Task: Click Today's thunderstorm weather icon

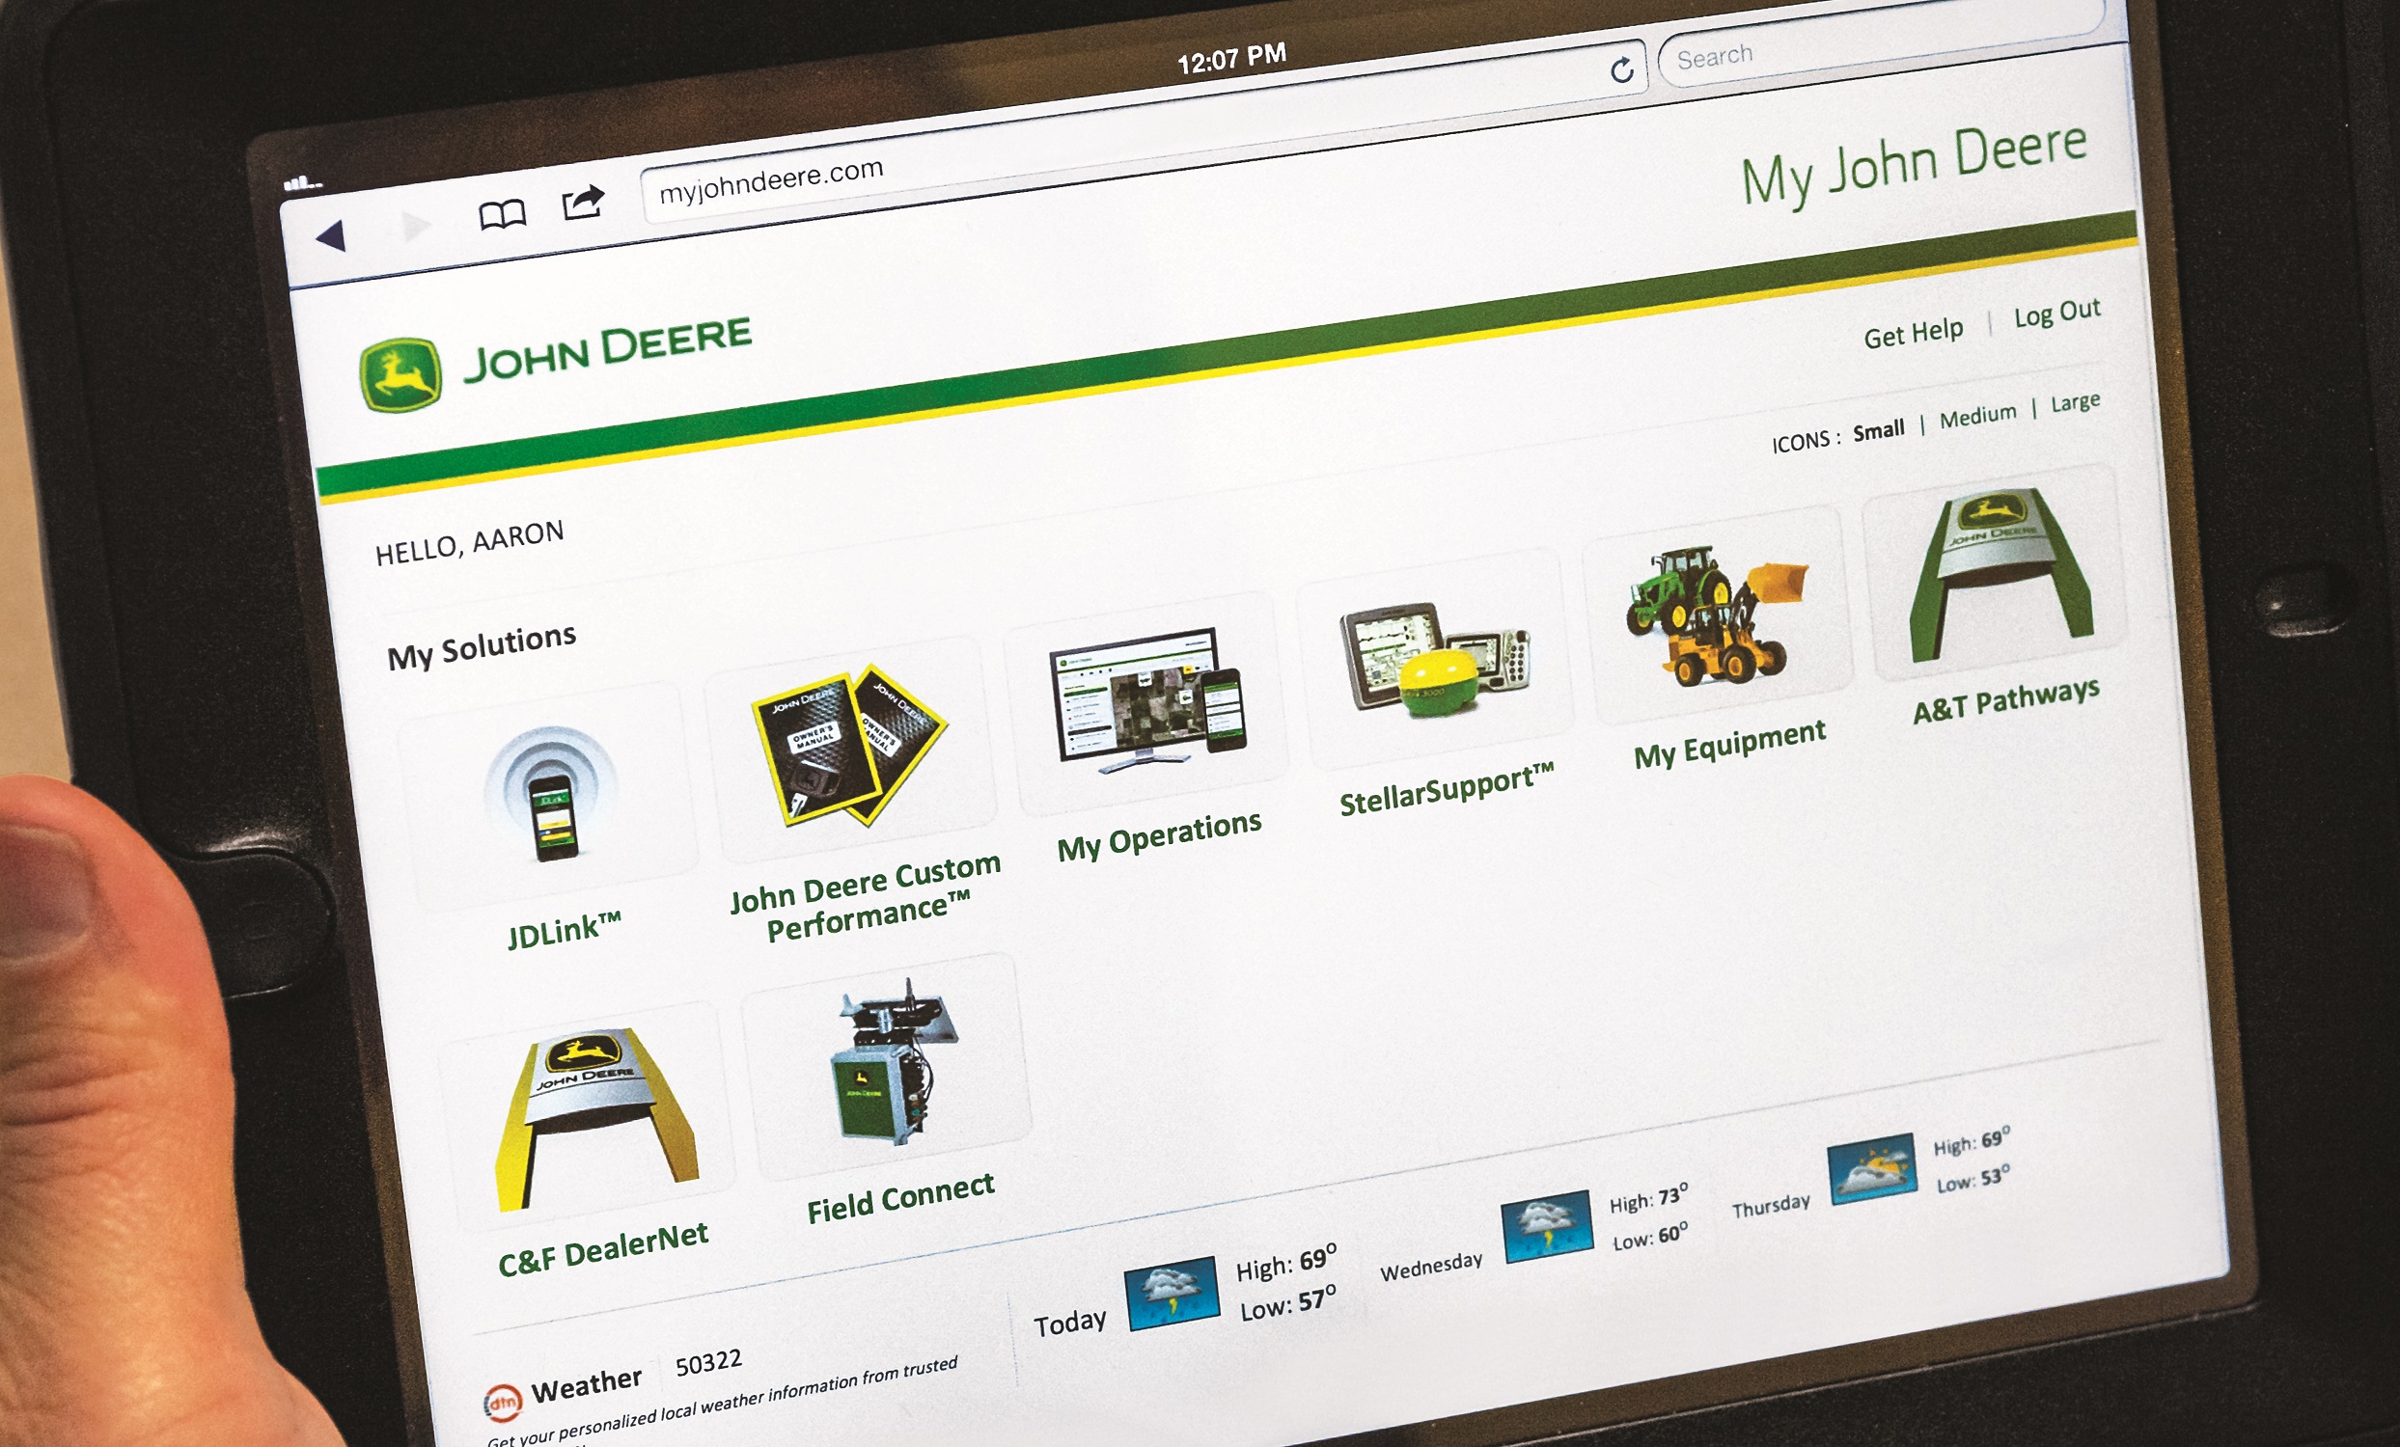Action: 1172,1295
